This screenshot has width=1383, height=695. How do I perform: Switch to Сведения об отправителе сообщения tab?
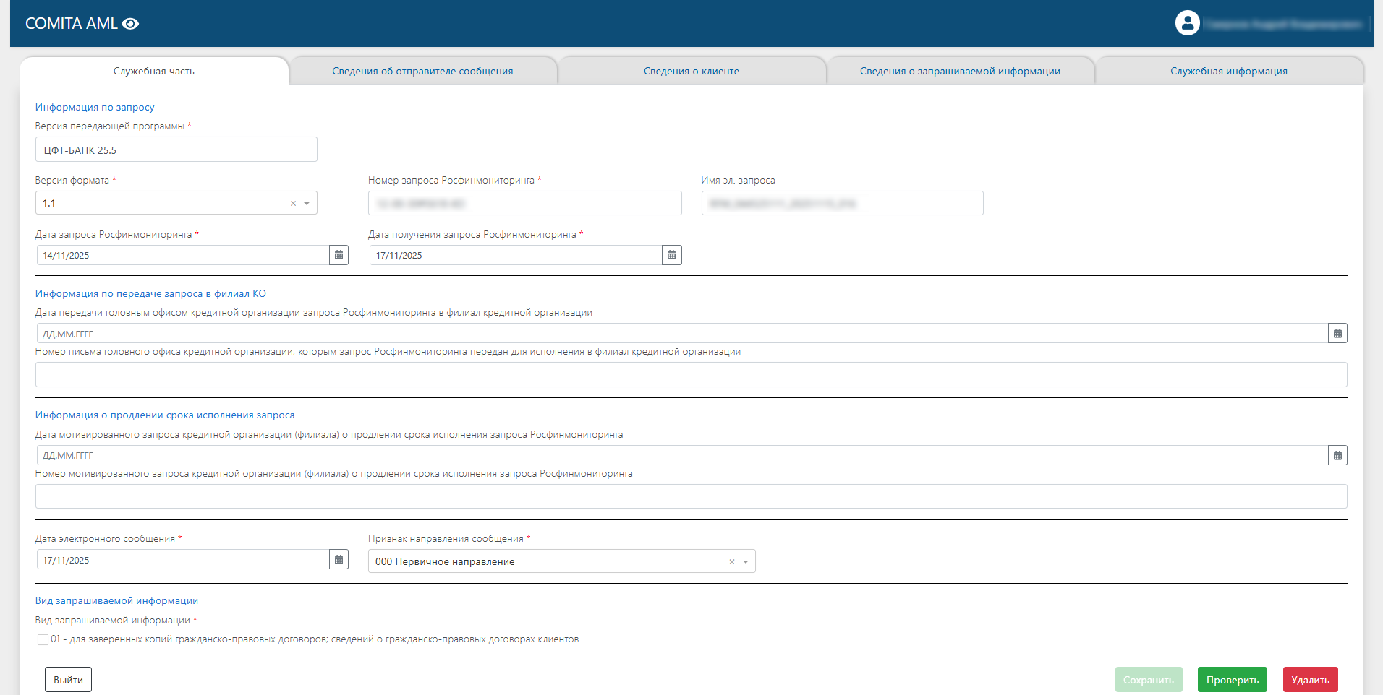[x=422, y=71]
